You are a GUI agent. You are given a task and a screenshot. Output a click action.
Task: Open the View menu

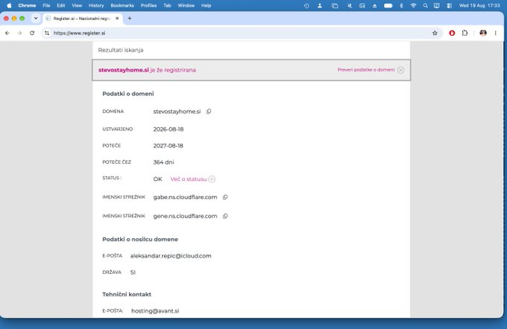77,5
